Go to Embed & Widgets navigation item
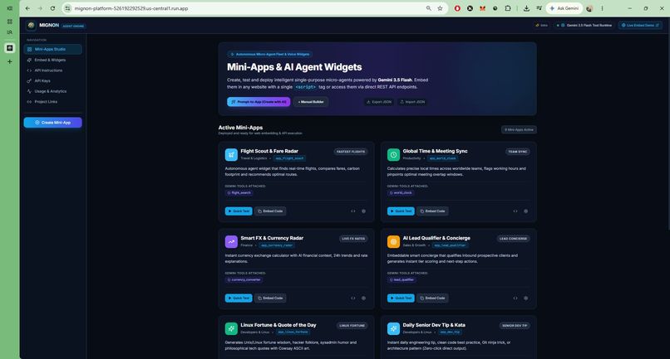Image resolution: width=670 pixels, height=359 pixels. coord(53,61)
